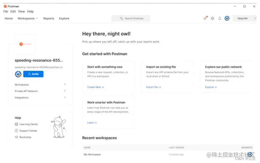The height and width of the screenshot is (163, 260).
Task: Expand the Private API Network chevron
Action: [x=65, y=91]
